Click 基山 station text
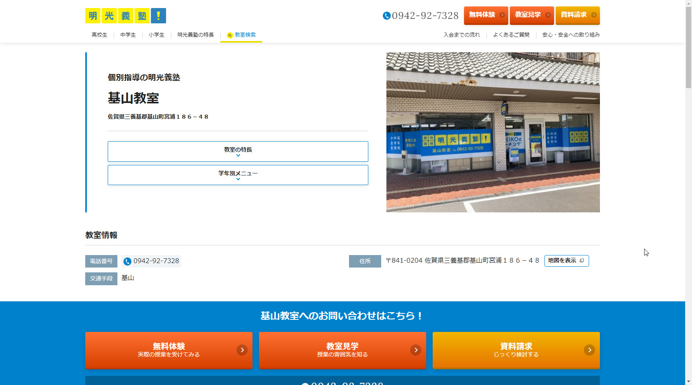The image size is (692, 385). point(128,278)
